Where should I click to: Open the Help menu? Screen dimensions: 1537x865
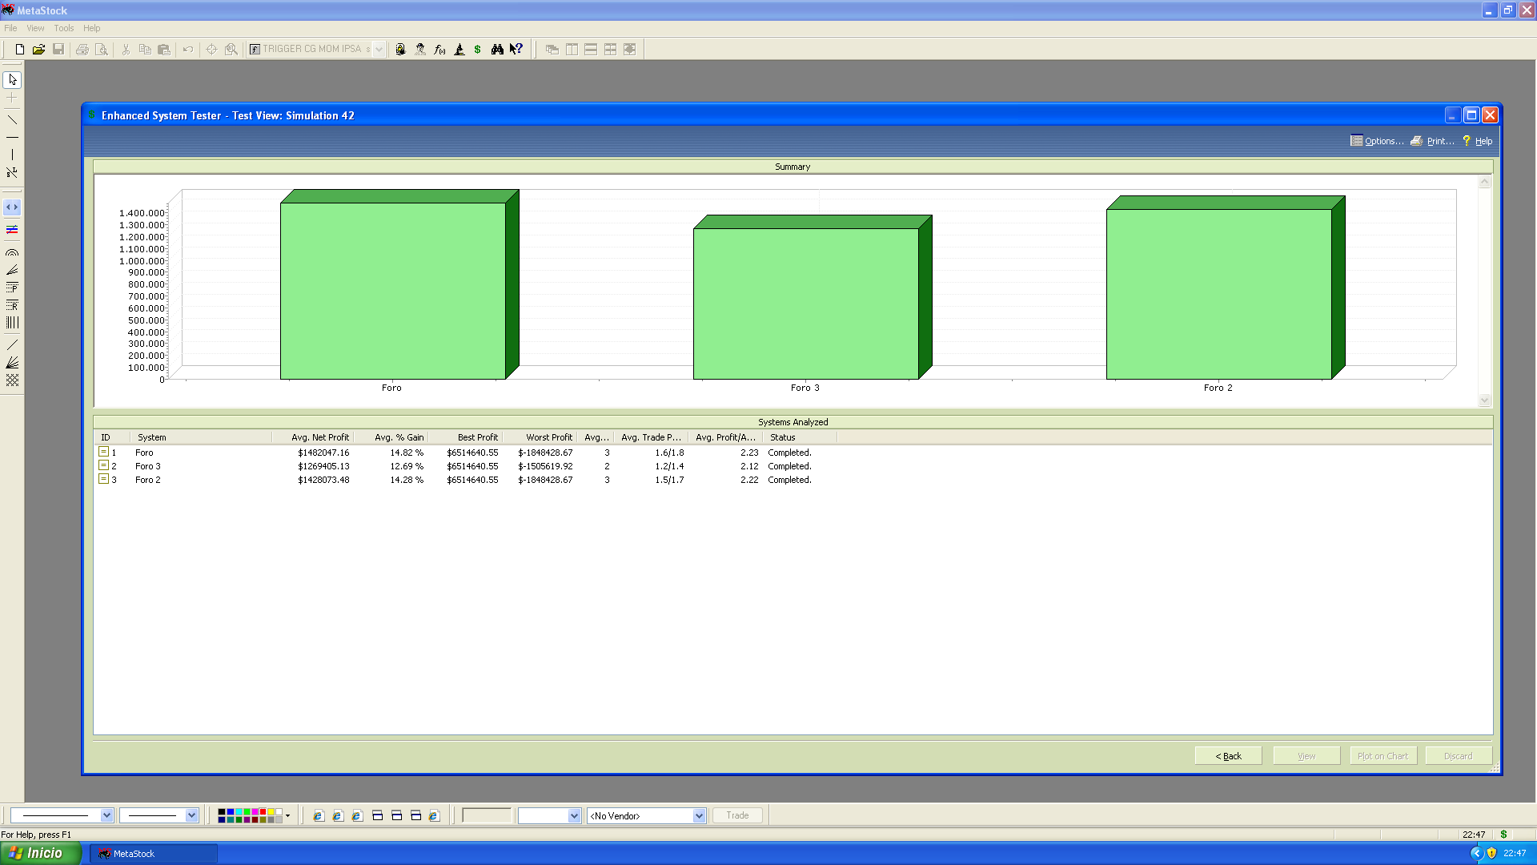tap(92, 28)
